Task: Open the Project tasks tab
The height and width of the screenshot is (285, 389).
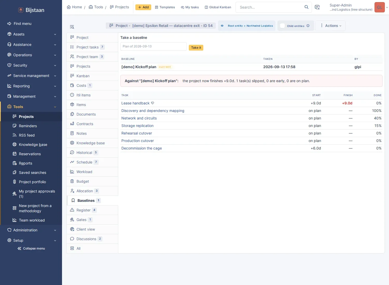Action: tap(92, 47)
